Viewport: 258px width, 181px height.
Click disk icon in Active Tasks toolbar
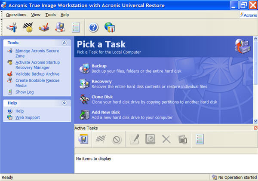83,139
